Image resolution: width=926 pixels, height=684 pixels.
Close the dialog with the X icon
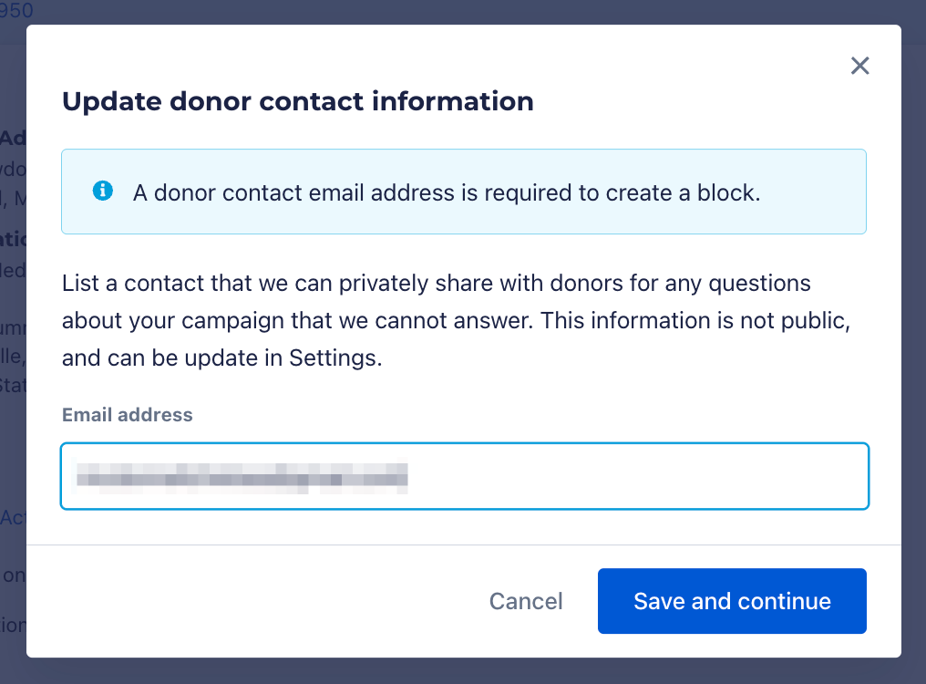coord(859,66)
